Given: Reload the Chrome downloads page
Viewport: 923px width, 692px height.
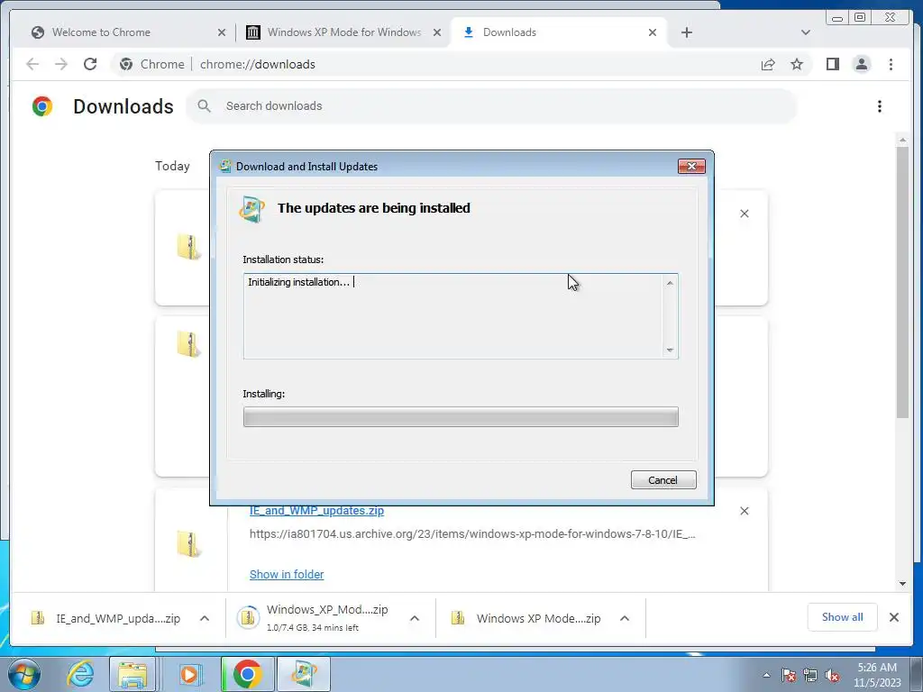Looking at the screenshot, I should [90, 64].
